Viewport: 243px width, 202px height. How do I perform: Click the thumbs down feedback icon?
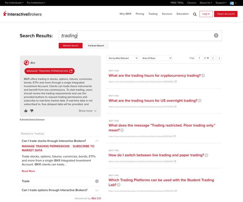tap(32, 111)
